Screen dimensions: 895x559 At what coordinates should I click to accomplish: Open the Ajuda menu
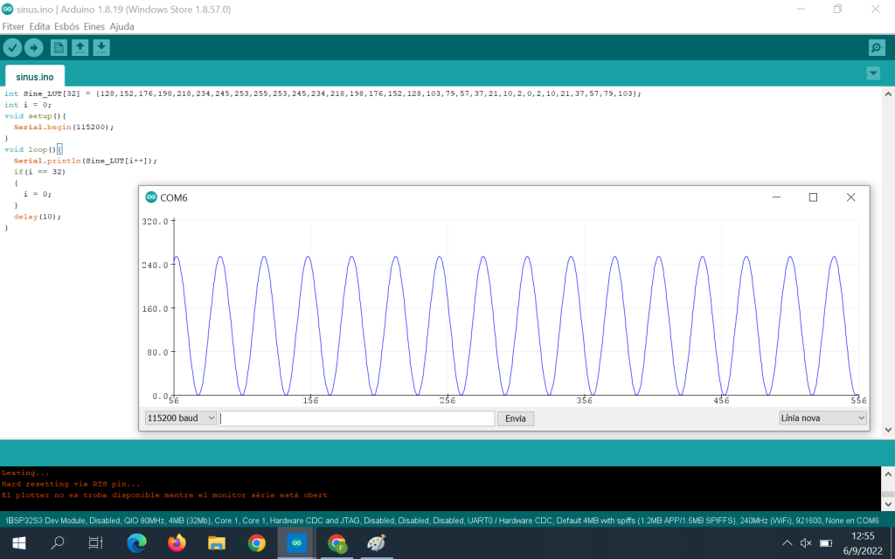121,26
